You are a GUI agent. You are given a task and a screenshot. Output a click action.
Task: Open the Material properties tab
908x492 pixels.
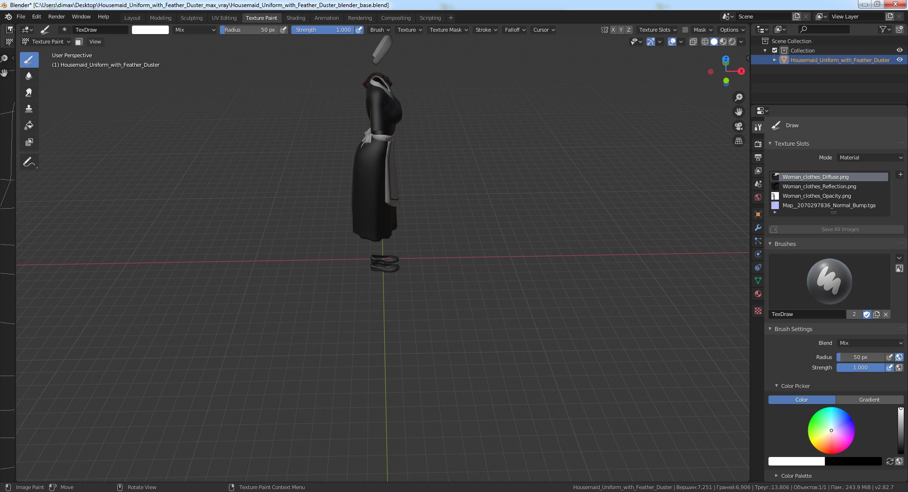[758, 294]
